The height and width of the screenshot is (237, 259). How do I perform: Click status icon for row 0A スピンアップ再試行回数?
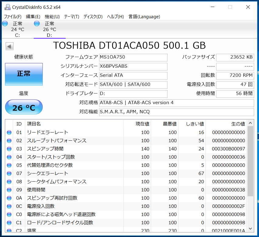[9, 198]
